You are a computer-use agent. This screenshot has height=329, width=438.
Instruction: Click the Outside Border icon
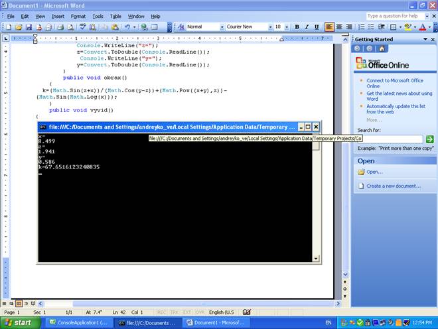[x=394, y=27]
